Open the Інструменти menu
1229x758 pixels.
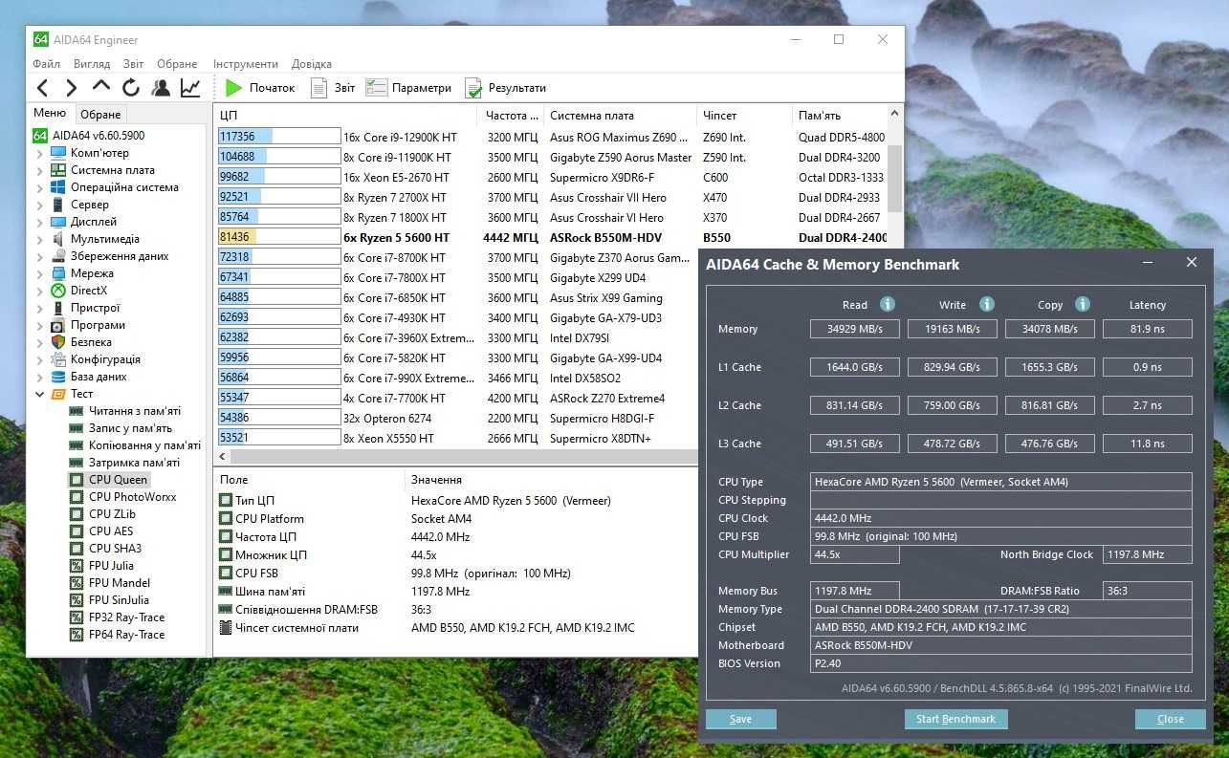click(246, 64)
